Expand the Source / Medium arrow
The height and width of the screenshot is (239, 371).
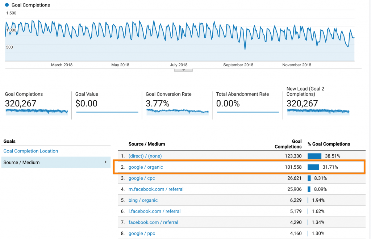106,162
